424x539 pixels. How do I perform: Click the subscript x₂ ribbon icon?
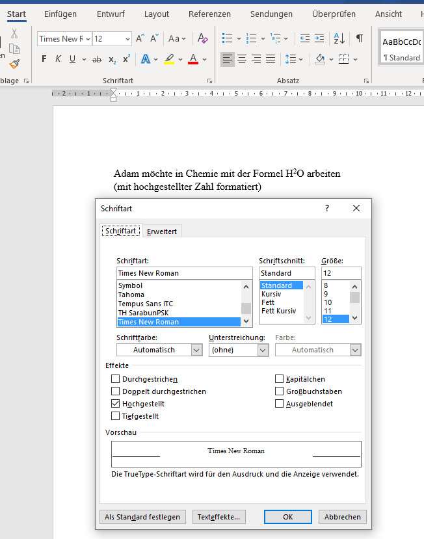click(112, 59)
